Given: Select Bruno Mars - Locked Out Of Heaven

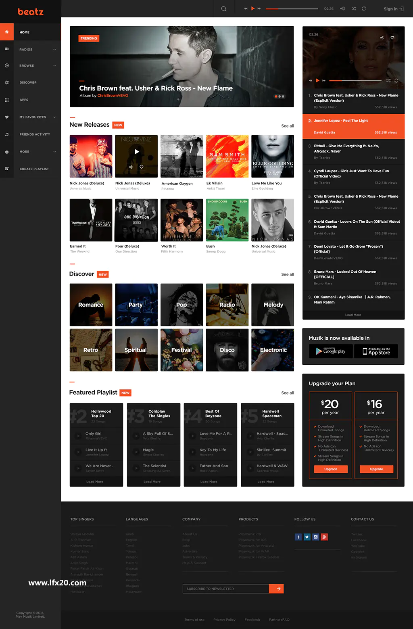Looking at the screenshot, I should point(353,277).
